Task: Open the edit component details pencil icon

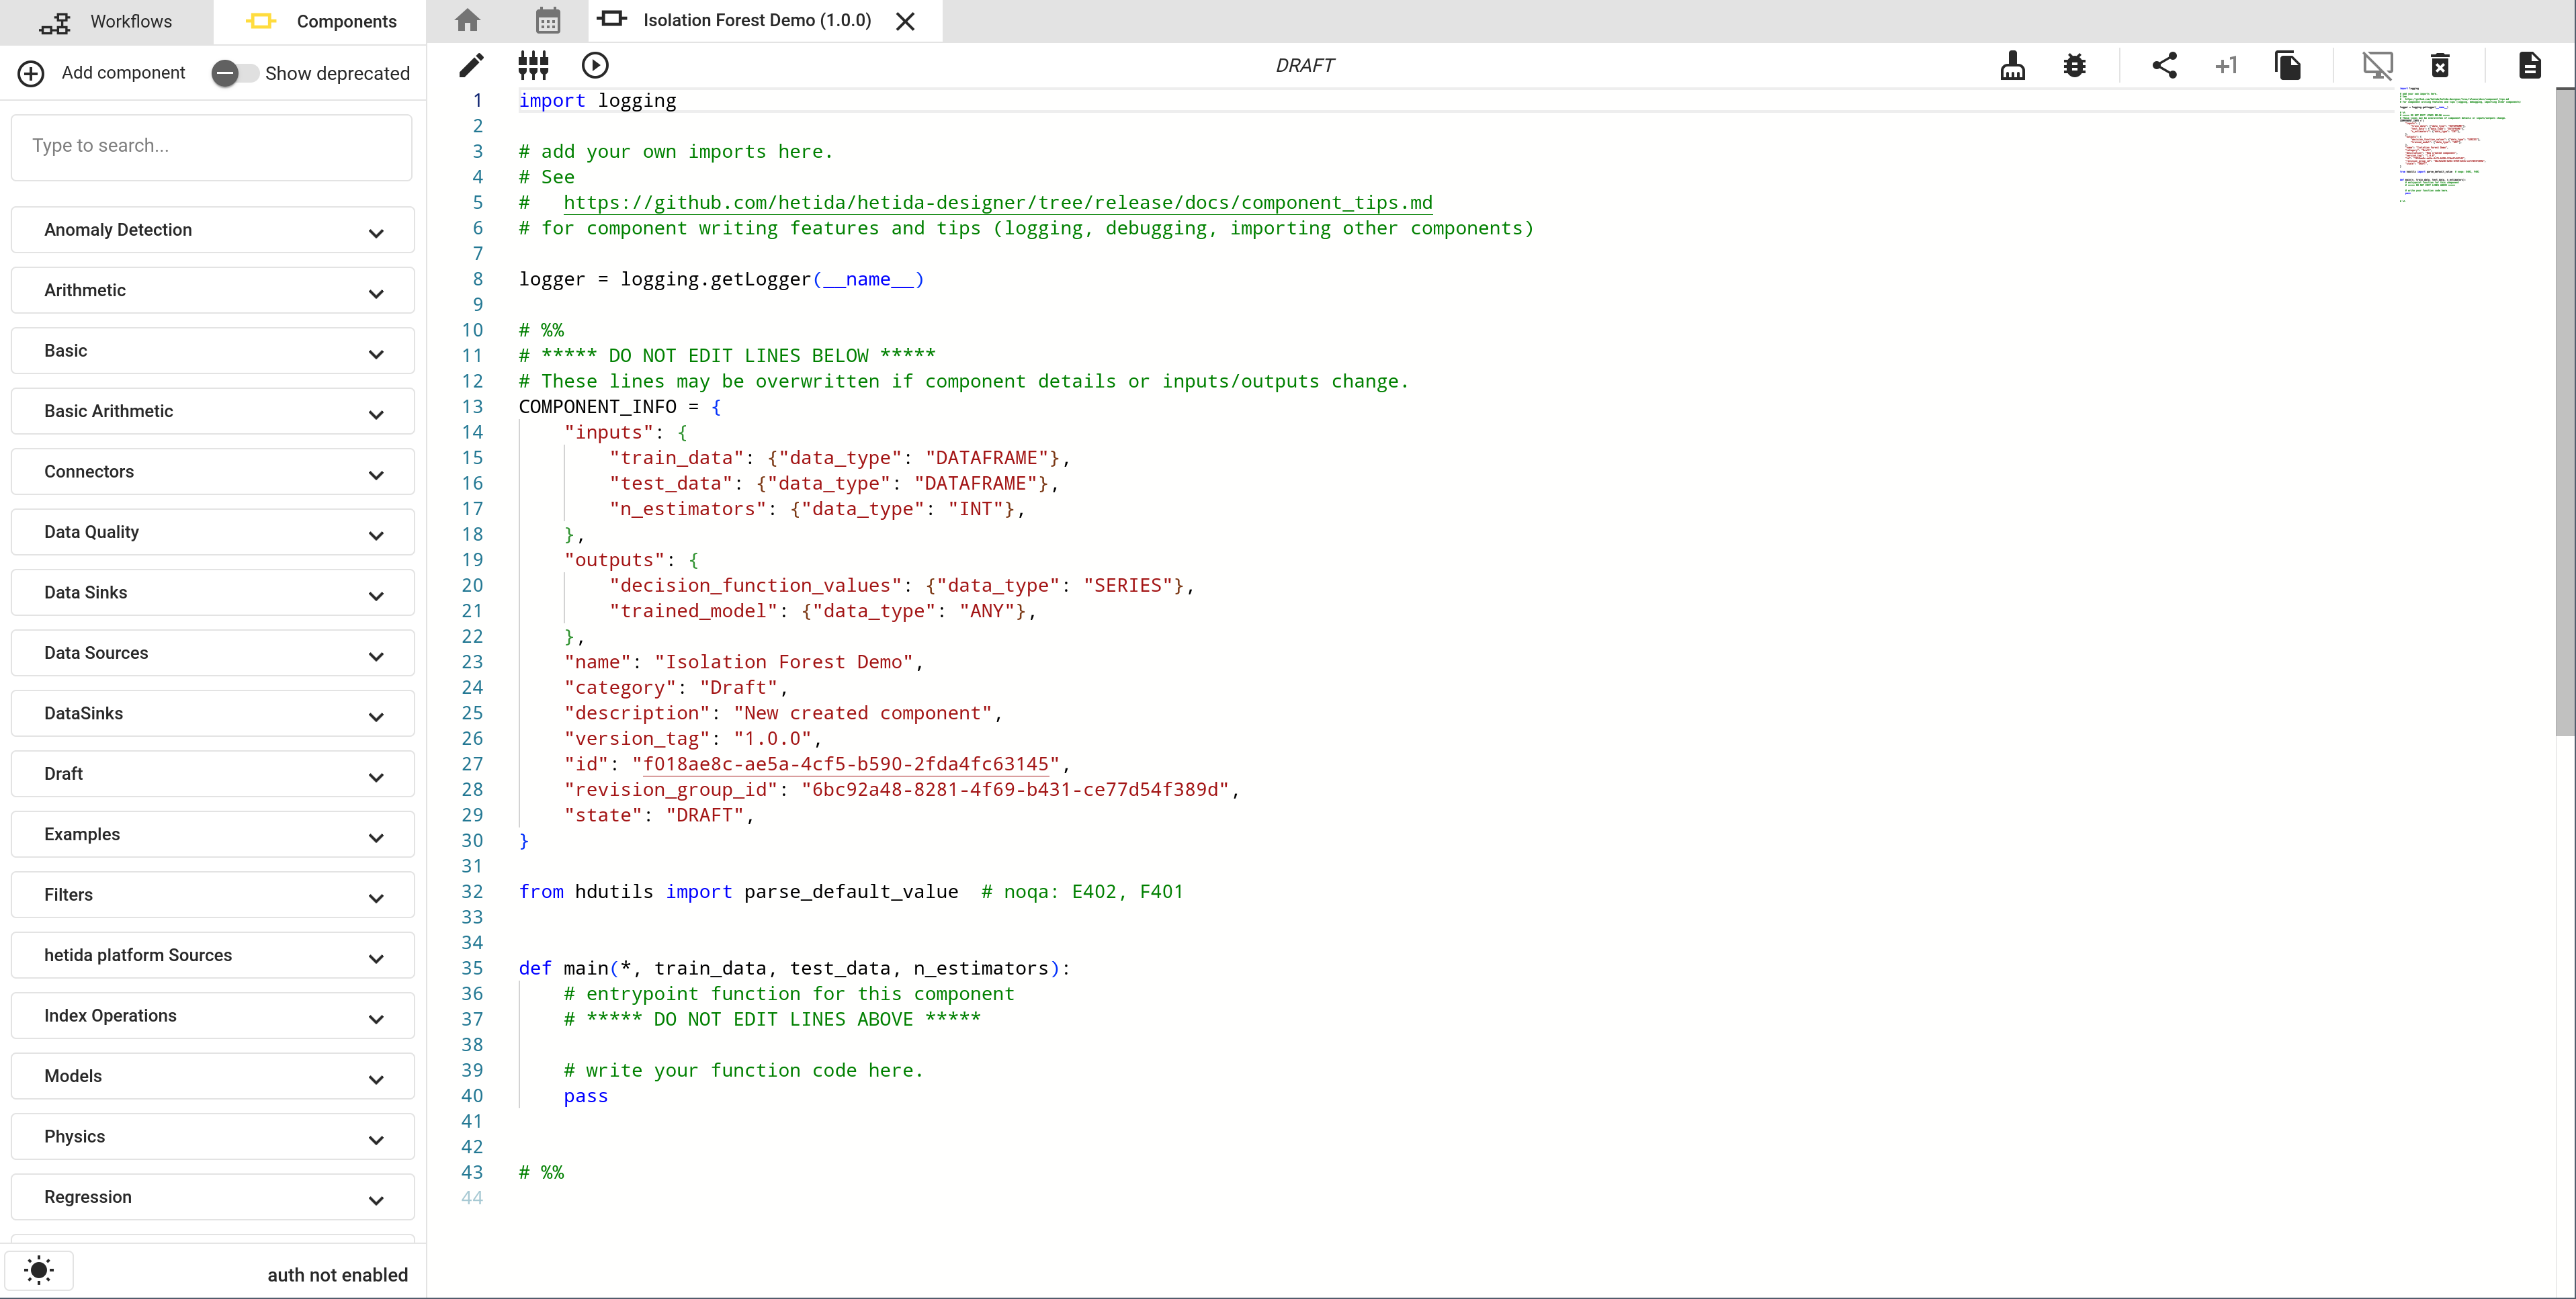Action: tap(471, 65)
